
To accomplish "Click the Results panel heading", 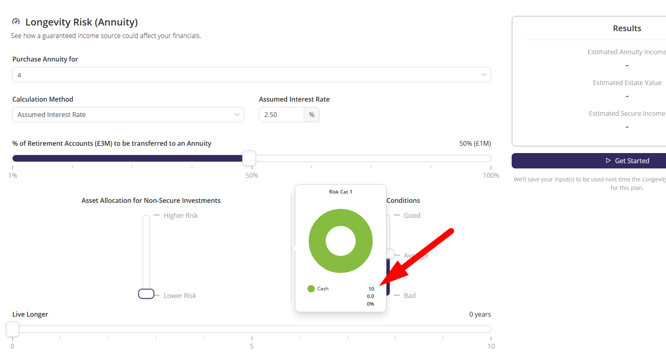I will tap(627, 28).
